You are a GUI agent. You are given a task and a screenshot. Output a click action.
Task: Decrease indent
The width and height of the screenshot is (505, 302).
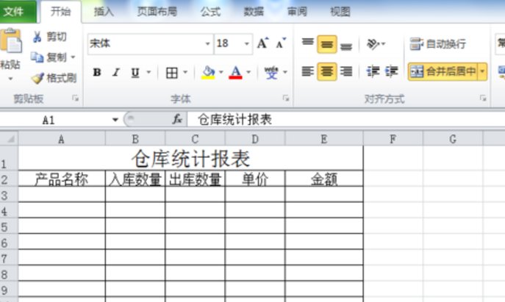coord(373,71)
